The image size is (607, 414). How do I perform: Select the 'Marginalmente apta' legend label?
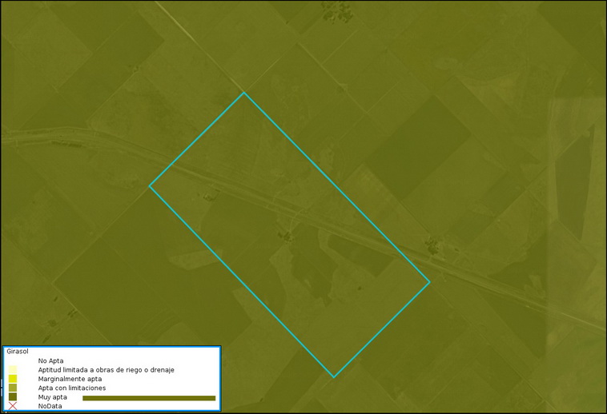pos(70,379)
